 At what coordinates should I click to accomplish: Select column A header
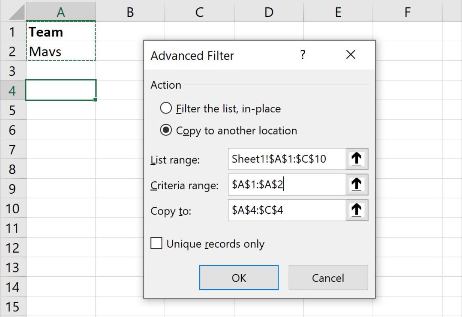tap(61, 12)
